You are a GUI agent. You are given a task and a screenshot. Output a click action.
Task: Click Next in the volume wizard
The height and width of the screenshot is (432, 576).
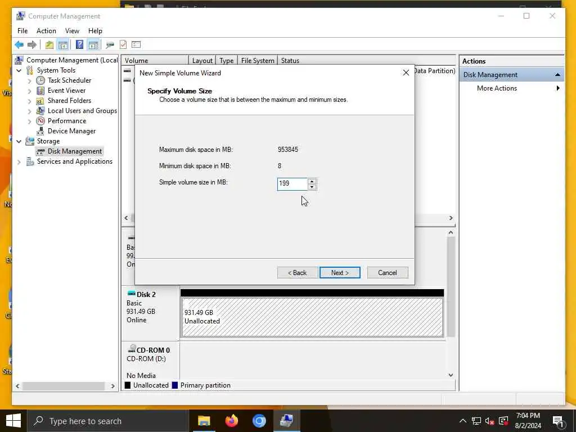(x=340, y=273)
